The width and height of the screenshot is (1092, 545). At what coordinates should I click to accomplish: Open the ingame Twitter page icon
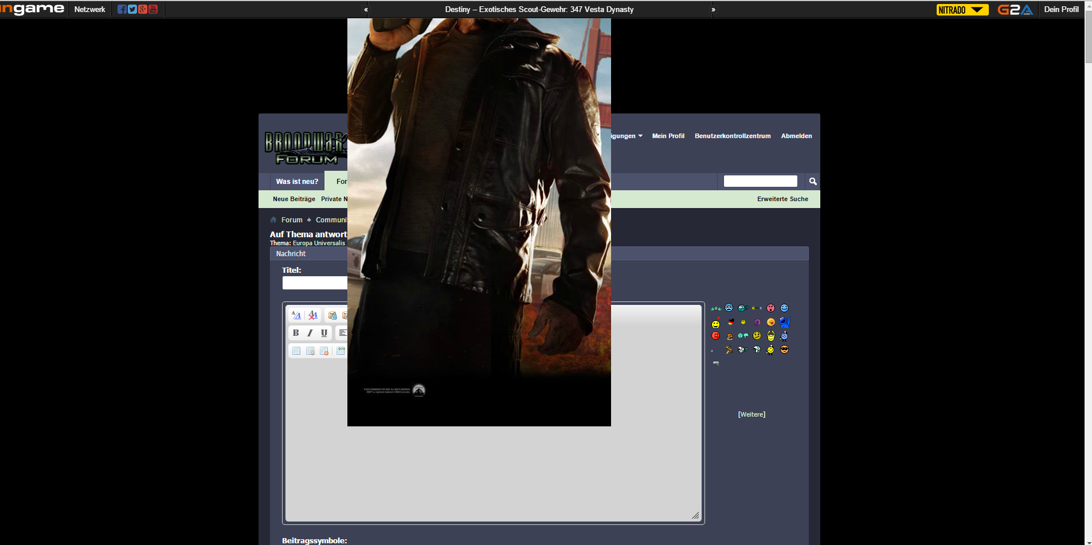[132, 9]
